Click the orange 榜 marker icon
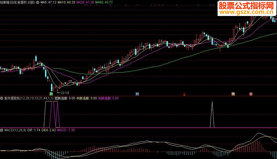 [x=233, y=94]
